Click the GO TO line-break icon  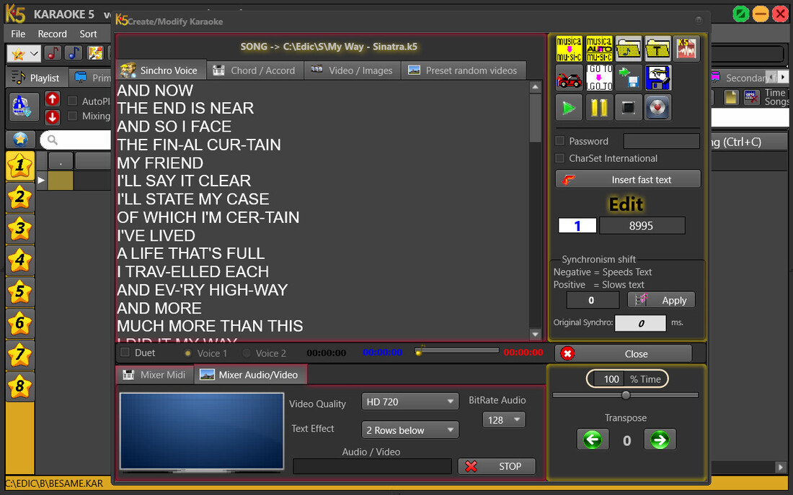pyautogui.click(x=599, y=78)
